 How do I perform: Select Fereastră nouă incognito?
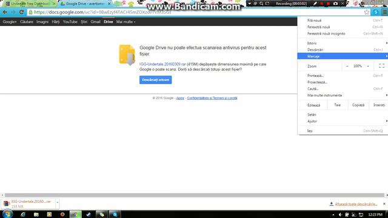343,34
